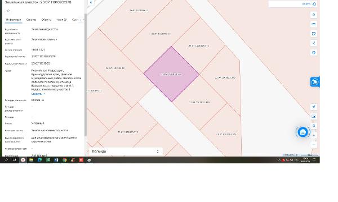Click the Войти login button

309,4
